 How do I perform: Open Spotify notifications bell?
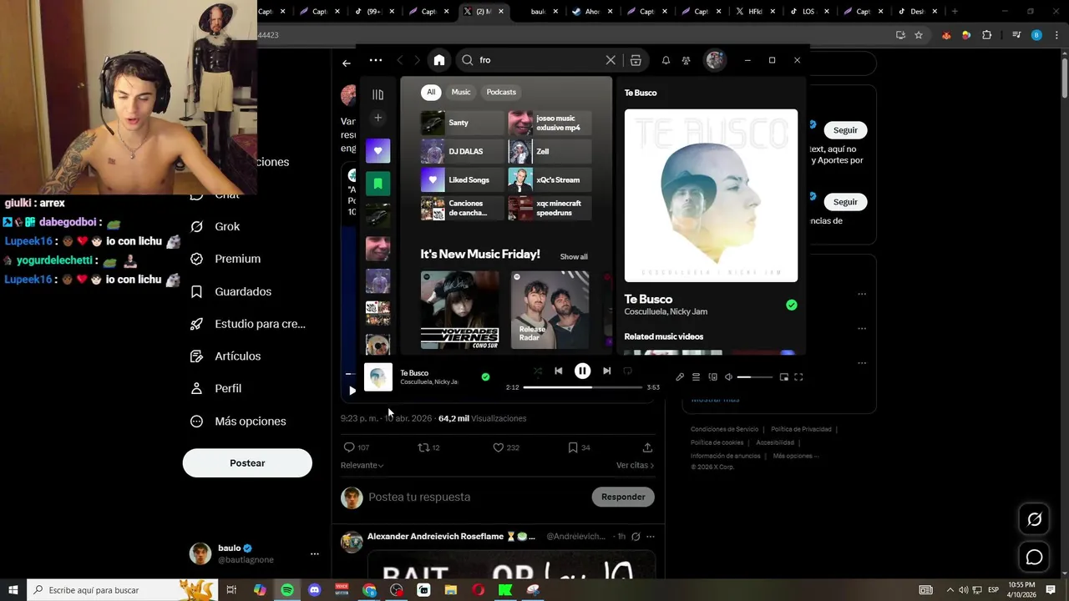(x=666, y=60)
